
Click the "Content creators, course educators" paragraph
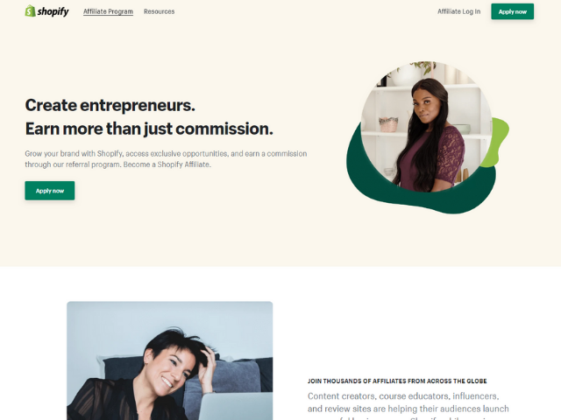(x=408, y=406)
